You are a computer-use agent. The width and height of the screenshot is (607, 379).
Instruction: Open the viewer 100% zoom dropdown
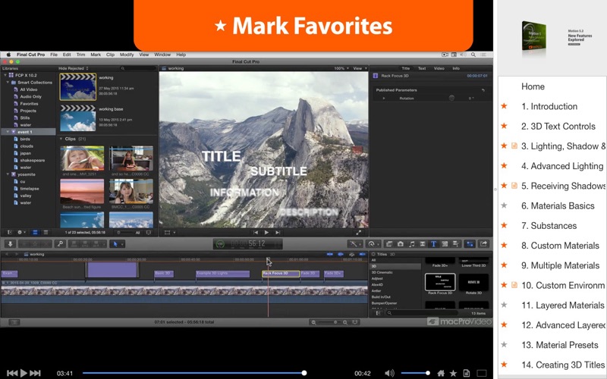pos(341,68)
